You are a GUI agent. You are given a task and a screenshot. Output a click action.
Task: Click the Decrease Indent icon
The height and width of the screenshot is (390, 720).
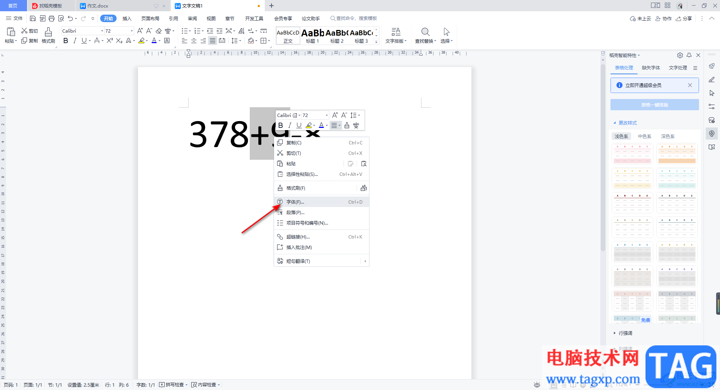[210, 31]
